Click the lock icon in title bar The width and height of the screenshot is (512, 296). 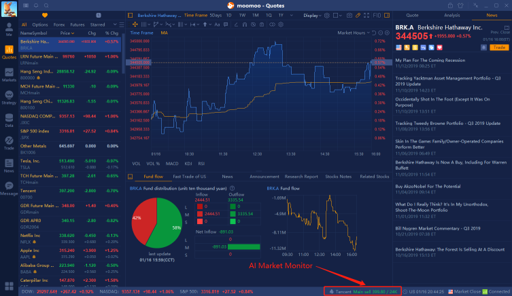pos(450,5)
